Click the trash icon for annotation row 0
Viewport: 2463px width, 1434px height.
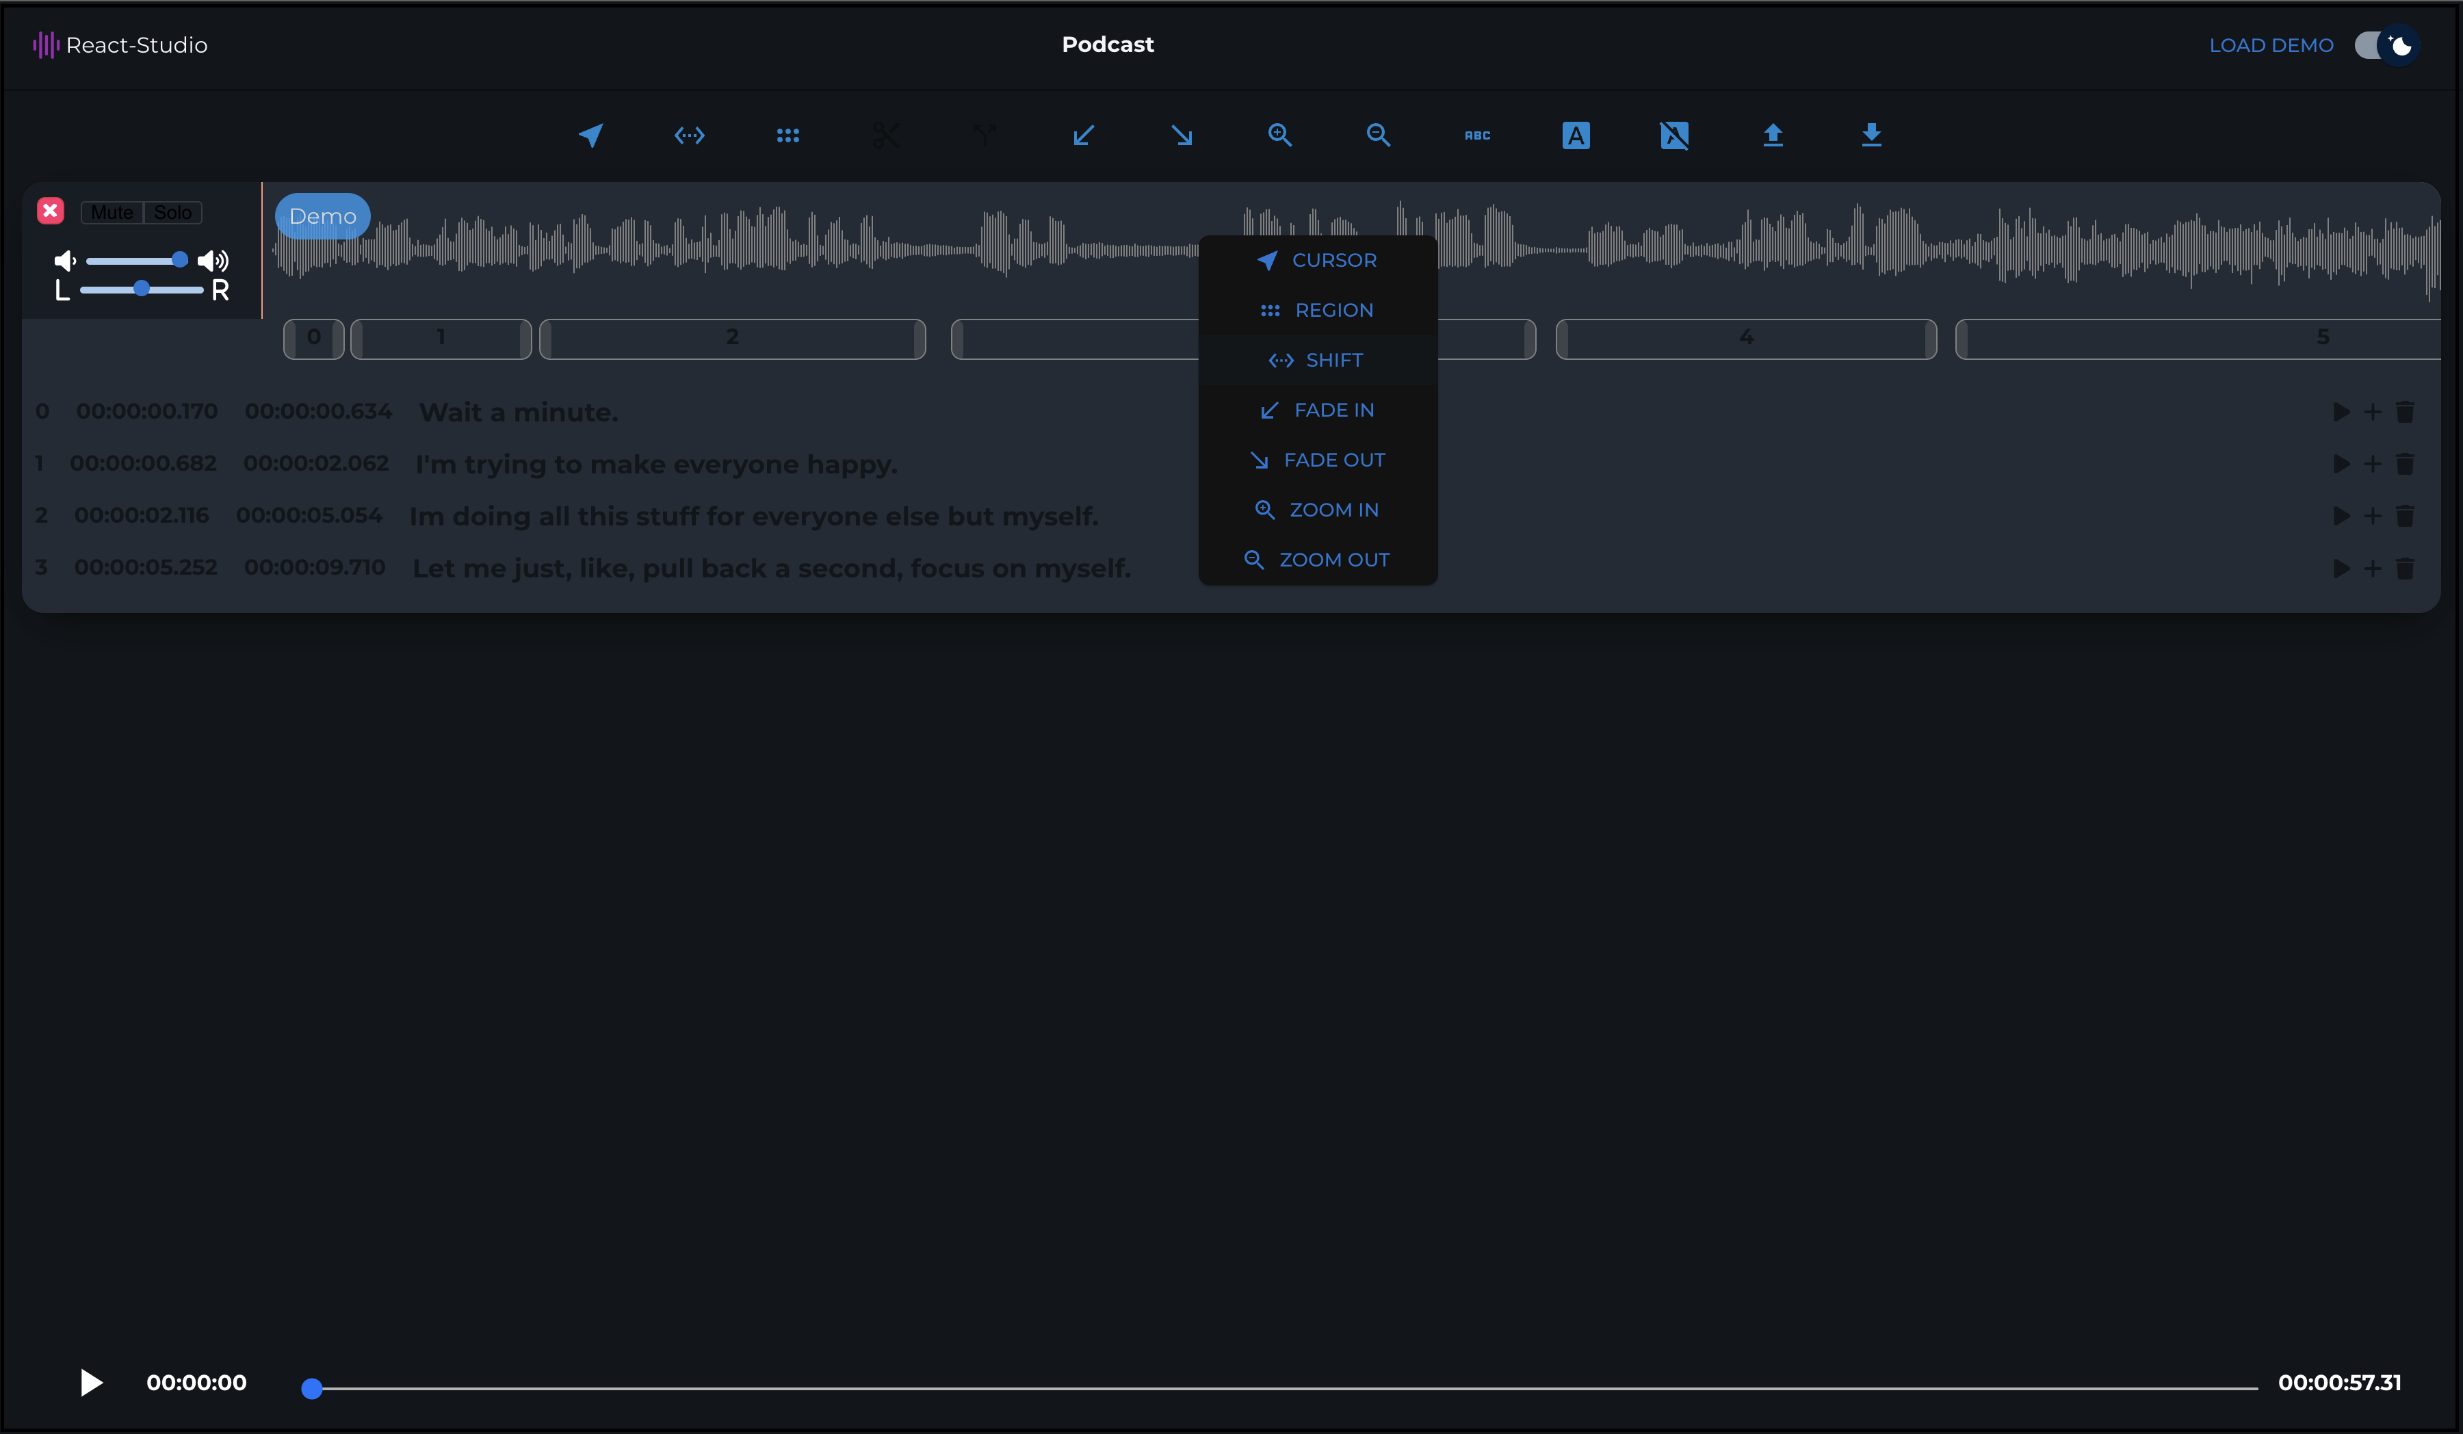2406,412
